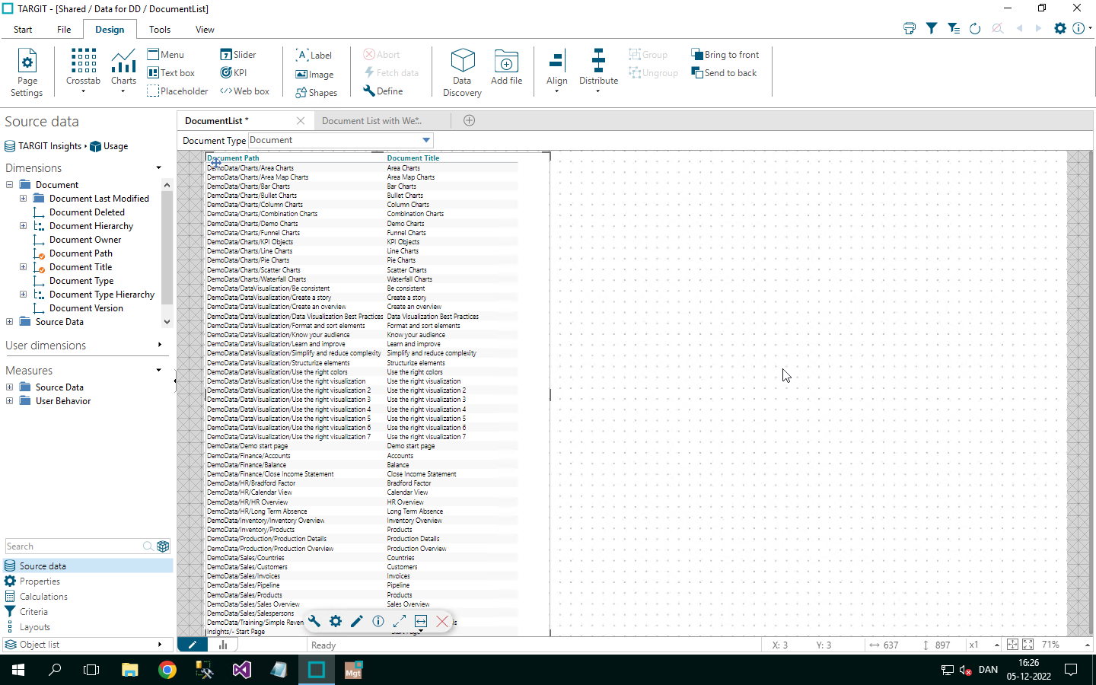Viewport: 1096px width, 685px height.
Task: Click Send to back
Action: (x=724, y=73)
